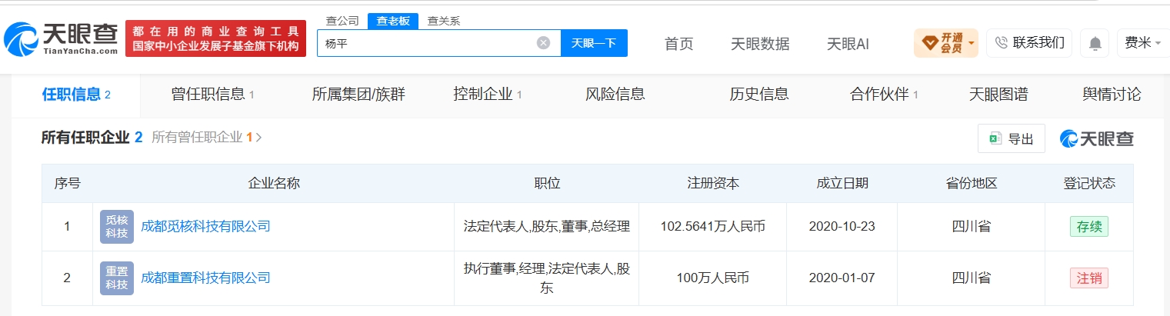Open 成都重置科技有限公司 company link

click(205, 278)
